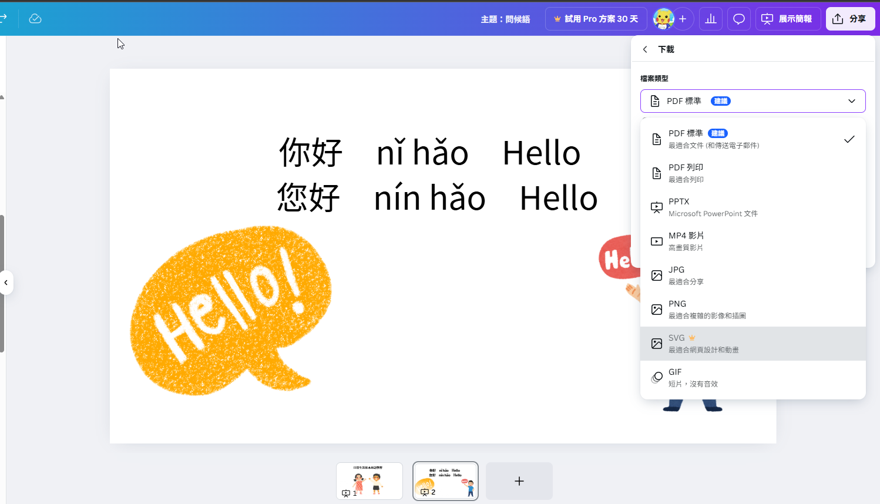The image size is (880, 504).
Task: Go back using the 下載 panel chevron
Action: tap(644, 49)
